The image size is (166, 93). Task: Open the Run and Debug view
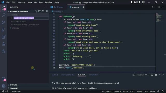pos(4,29)
